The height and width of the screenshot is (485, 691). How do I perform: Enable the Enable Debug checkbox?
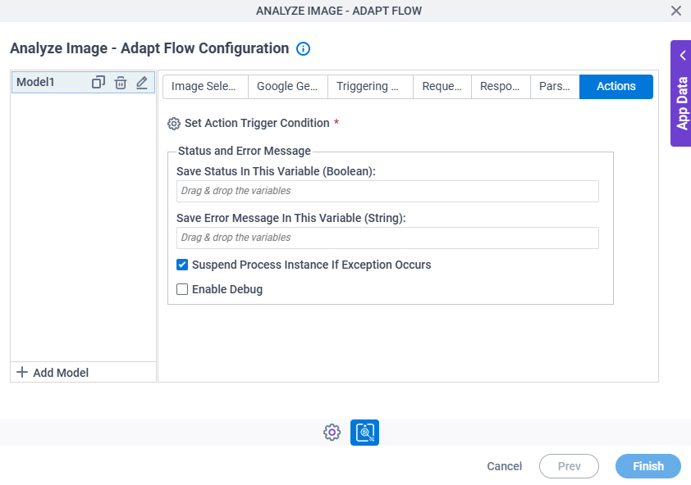tap(182, 289)
